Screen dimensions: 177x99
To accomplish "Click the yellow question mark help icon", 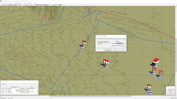I will coord(58,5).
